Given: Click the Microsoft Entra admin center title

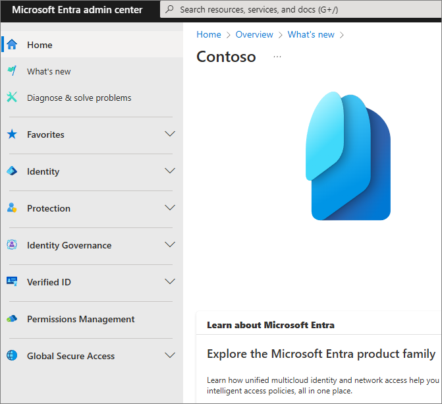Looking at the screenshot, I should pos(77,10).
